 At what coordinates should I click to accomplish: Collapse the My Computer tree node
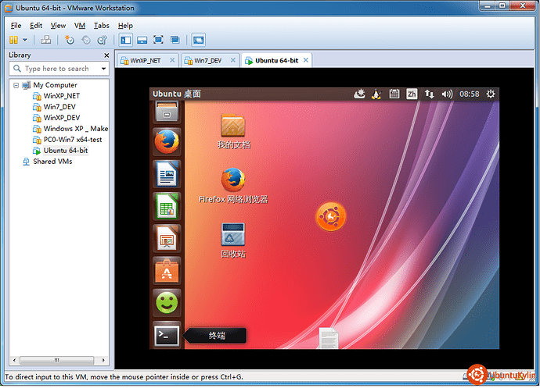(x=16, y=85)
